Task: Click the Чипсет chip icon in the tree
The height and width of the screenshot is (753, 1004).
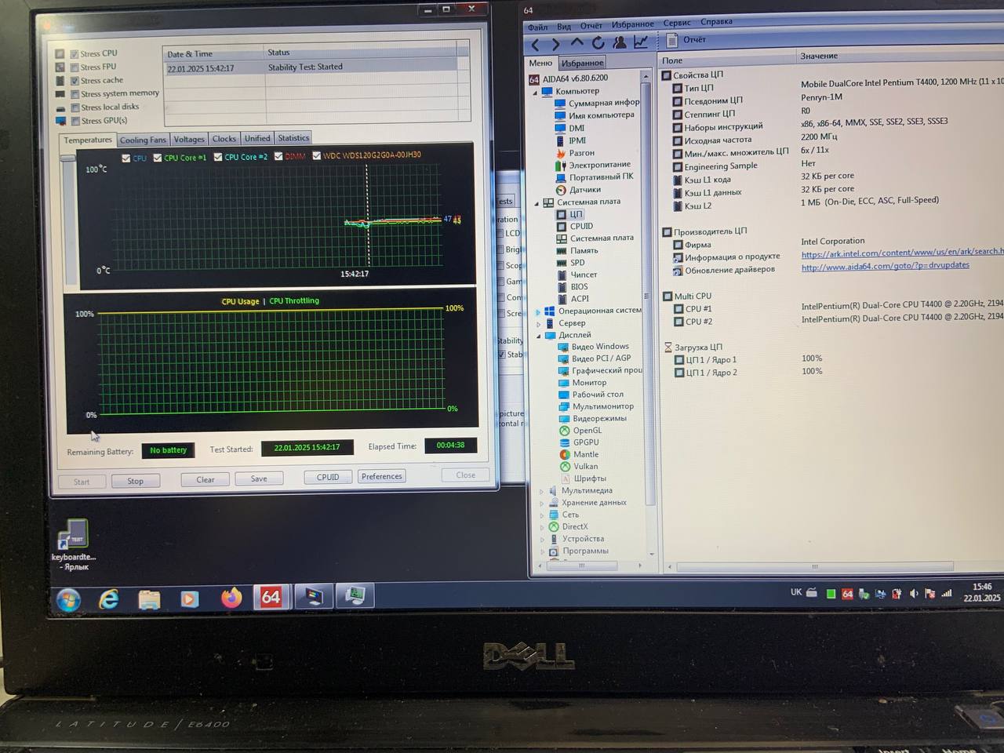Action: point(562,275)
